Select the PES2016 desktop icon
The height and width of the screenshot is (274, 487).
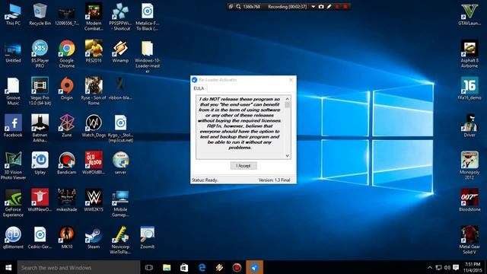94,52
